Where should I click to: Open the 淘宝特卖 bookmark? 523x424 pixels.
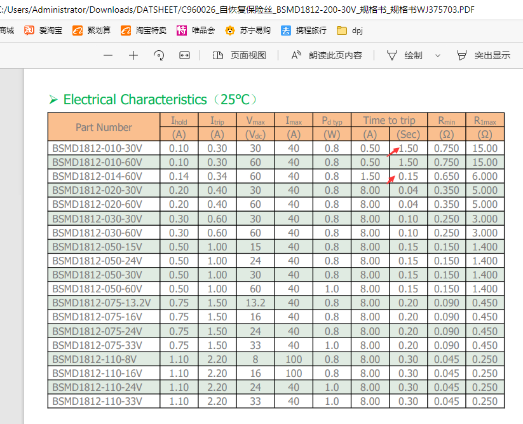[144, 31]
